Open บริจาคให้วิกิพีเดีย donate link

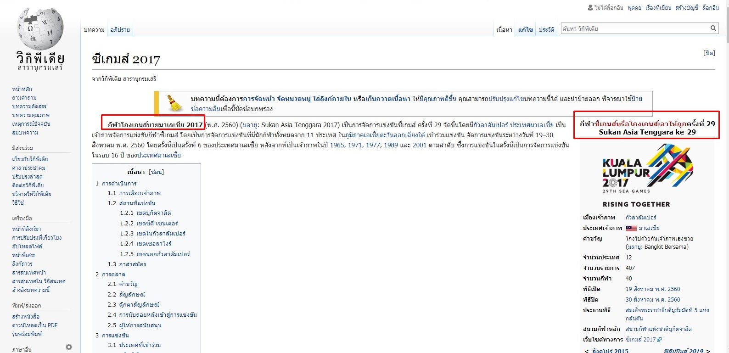(x=32, y=194)
